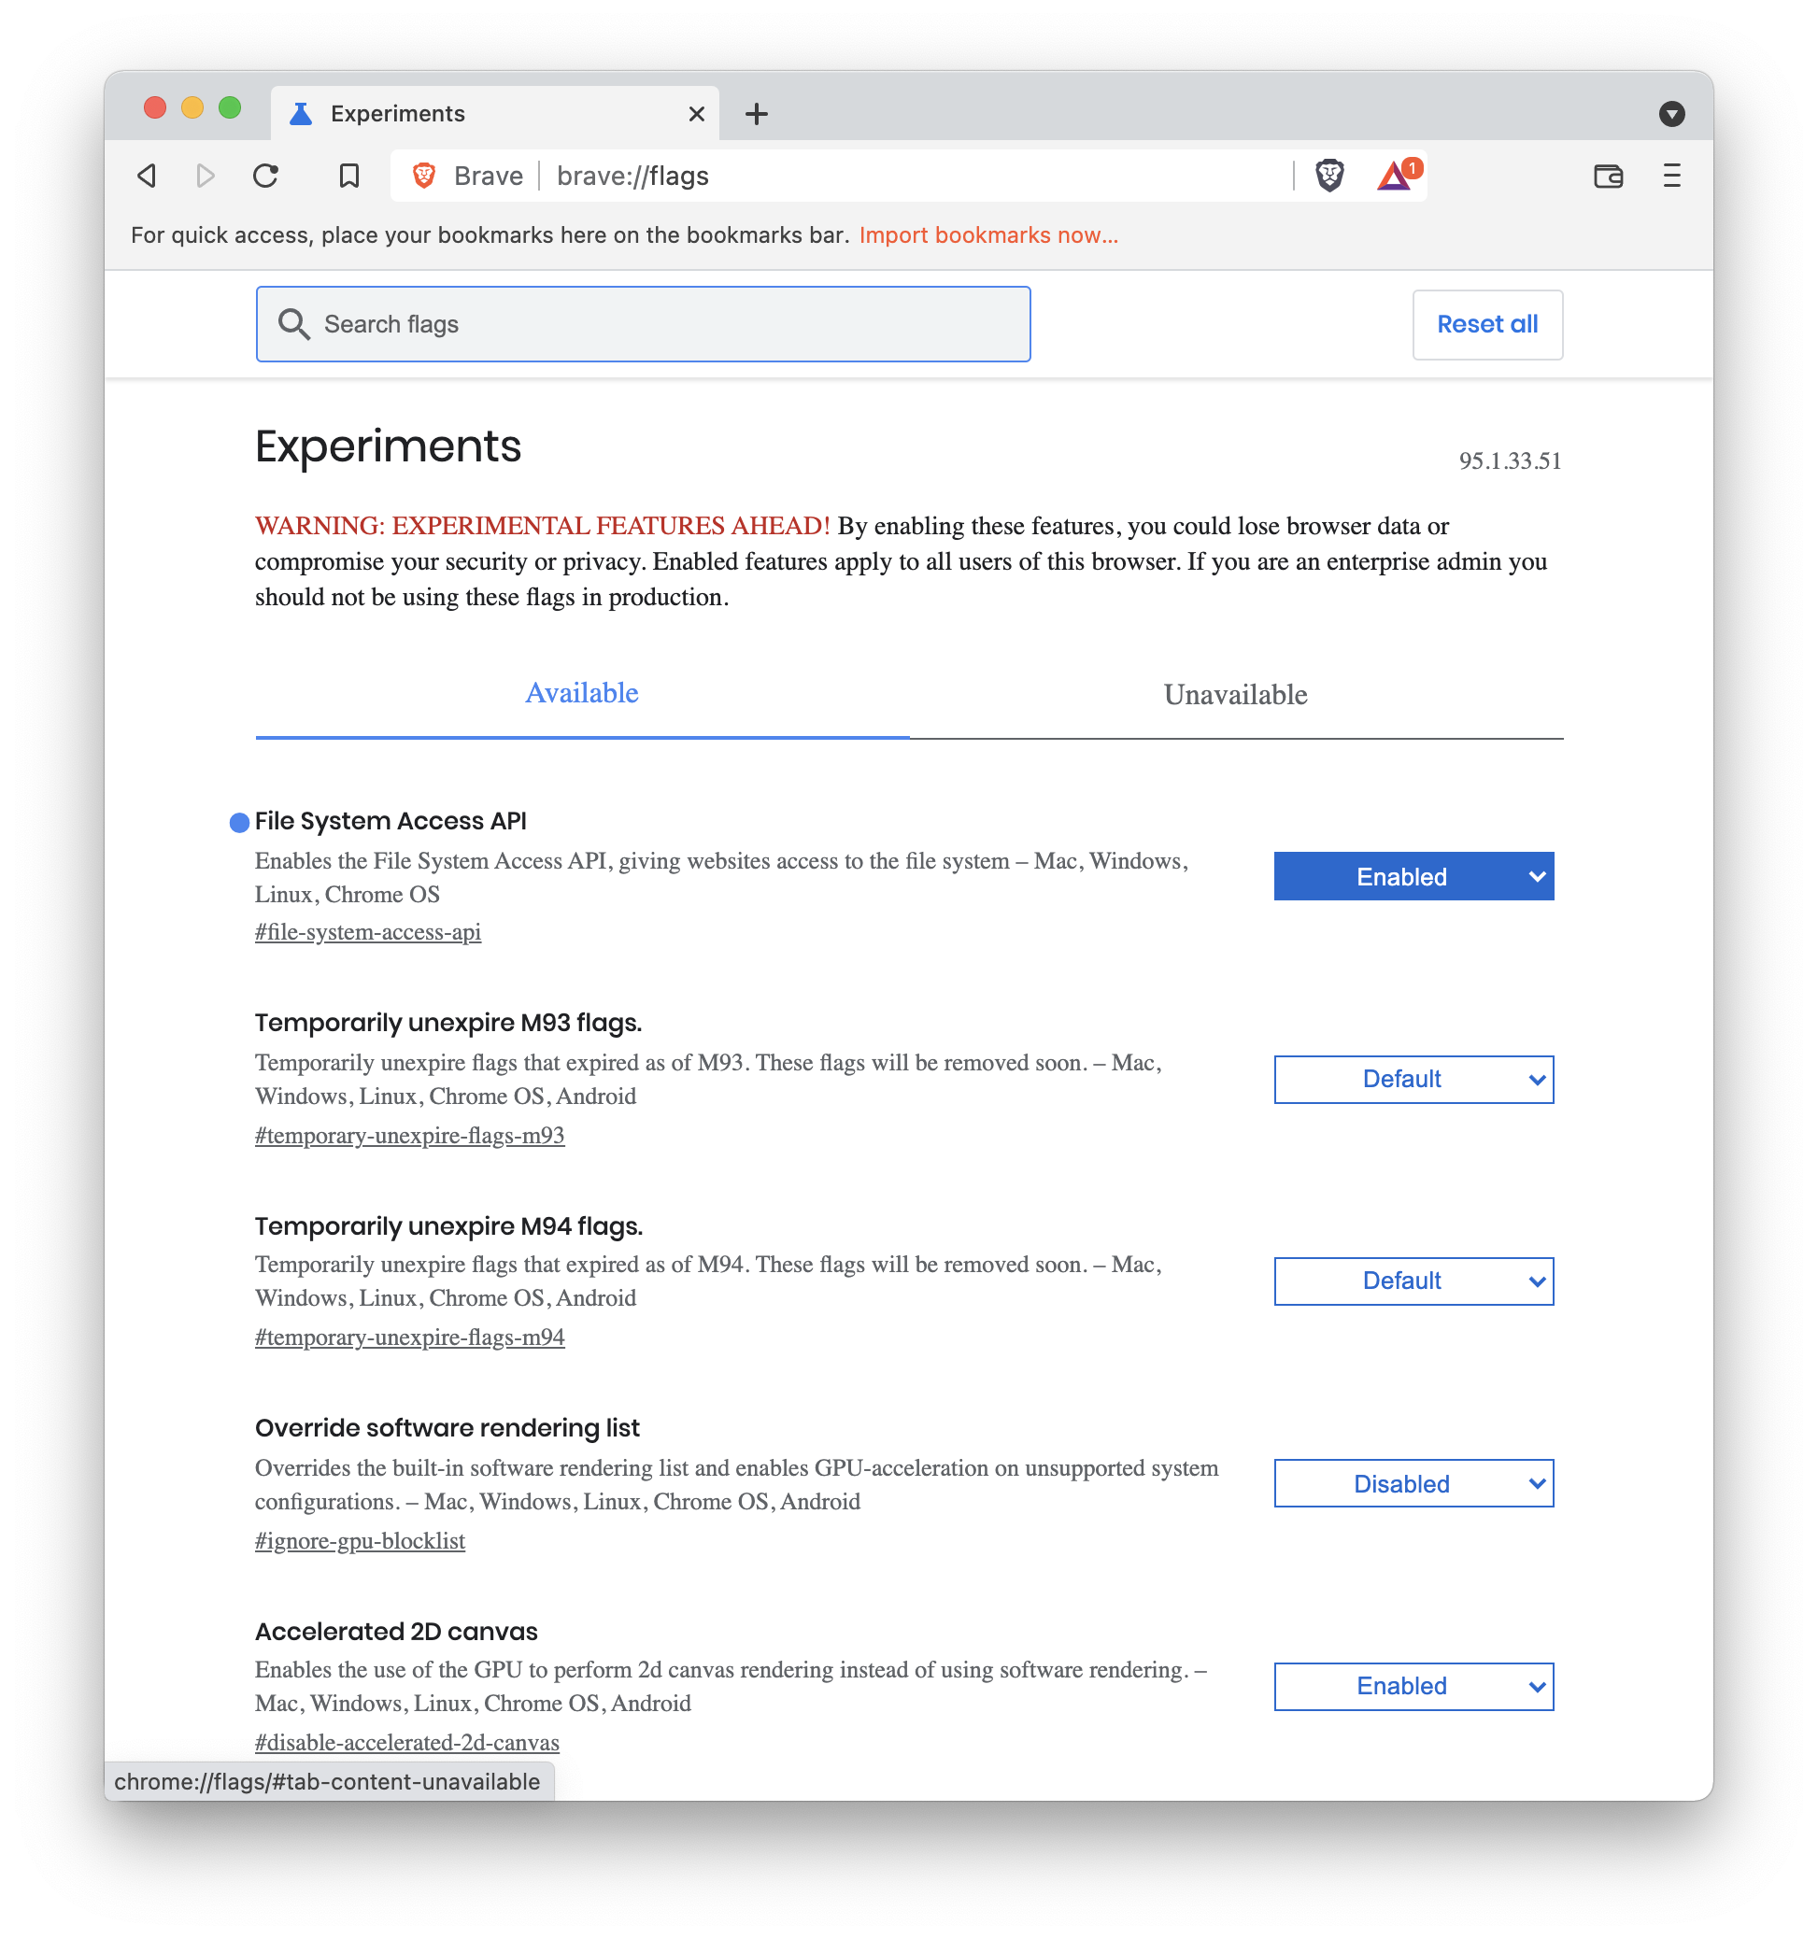This screenshot has height=1939, width=1818.
Task: Click the reload/refresh icon
Action: click(264, 175)
